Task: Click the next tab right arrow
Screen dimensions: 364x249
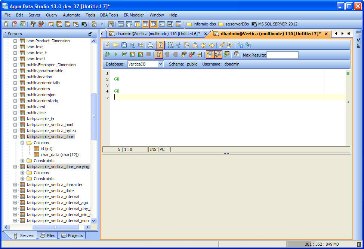Action: point(342,33)
